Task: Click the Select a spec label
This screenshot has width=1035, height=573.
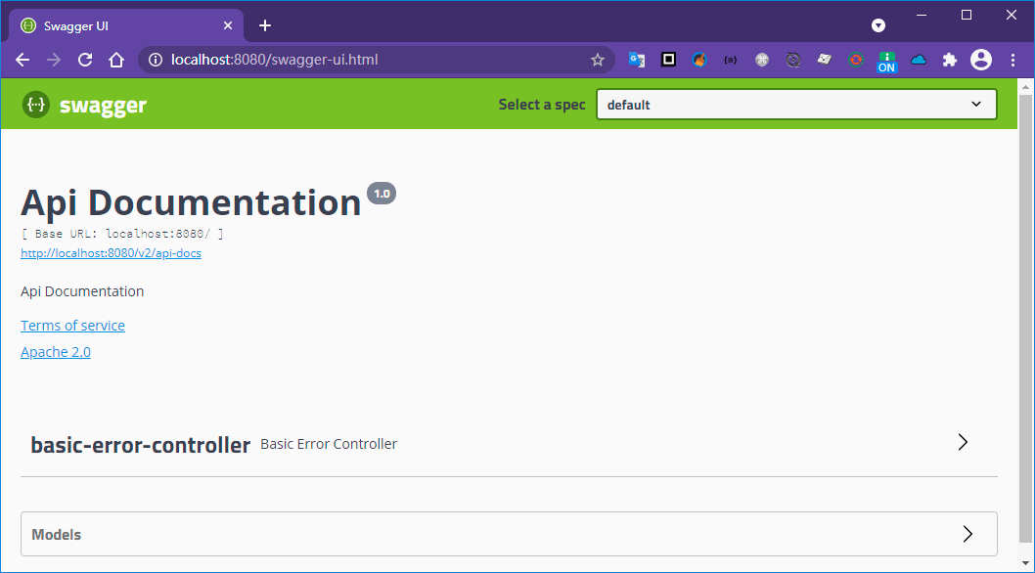Action: pyautogui.click(x=542, y=105)
